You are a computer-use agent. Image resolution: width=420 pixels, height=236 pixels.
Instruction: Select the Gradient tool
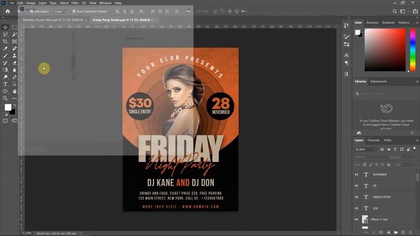5,70
